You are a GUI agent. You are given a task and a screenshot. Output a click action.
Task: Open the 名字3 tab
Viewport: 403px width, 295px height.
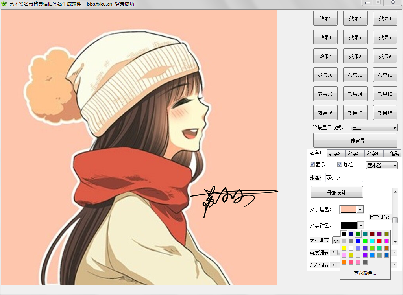[x=355, y=153]
